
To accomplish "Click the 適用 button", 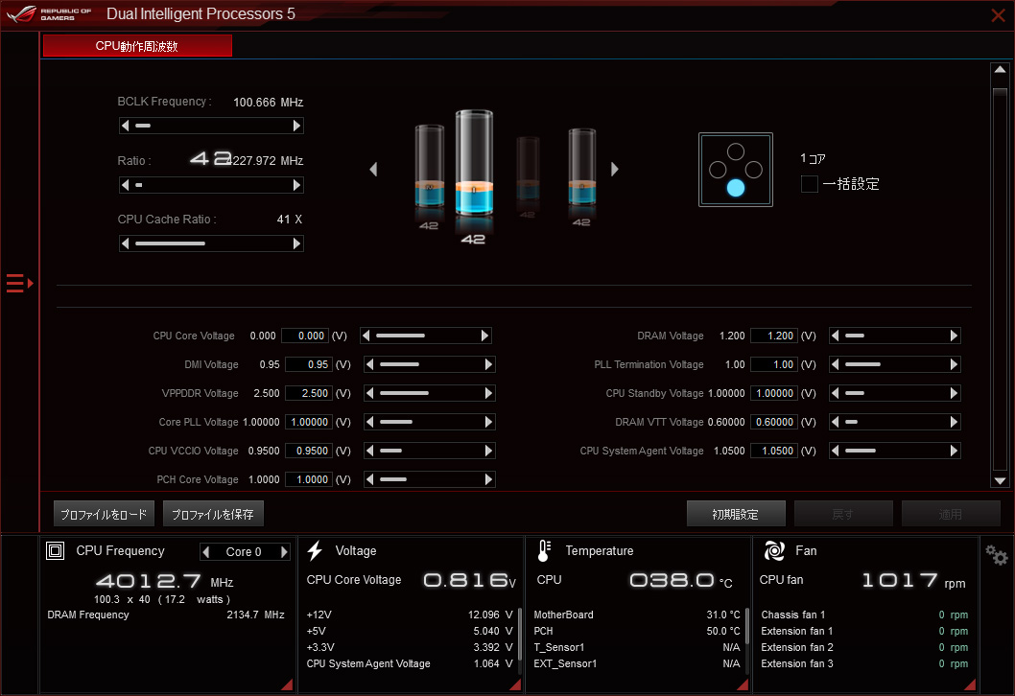I will click(x=951, y=514).
